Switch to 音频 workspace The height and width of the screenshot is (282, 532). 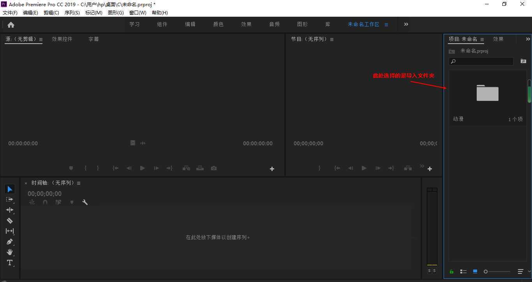click(275, 24)
